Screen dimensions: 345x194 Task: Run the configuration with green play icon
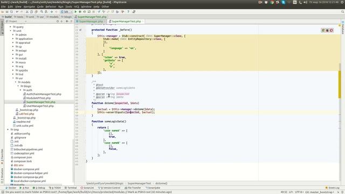(75, 12)
